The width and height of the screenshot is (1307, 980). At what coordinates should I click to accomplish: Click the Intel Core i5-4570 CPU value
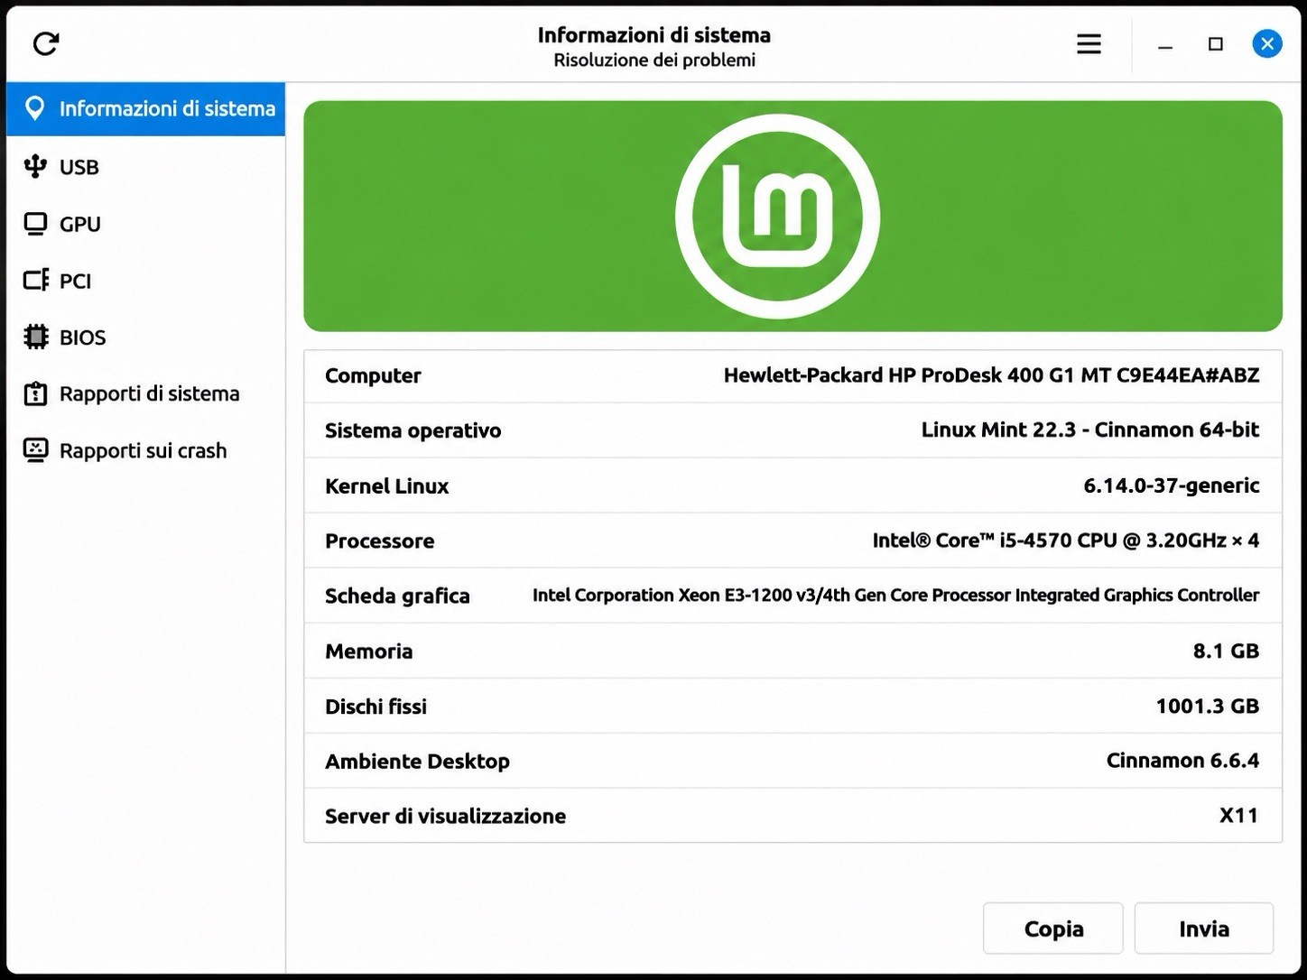point(1065,541)
